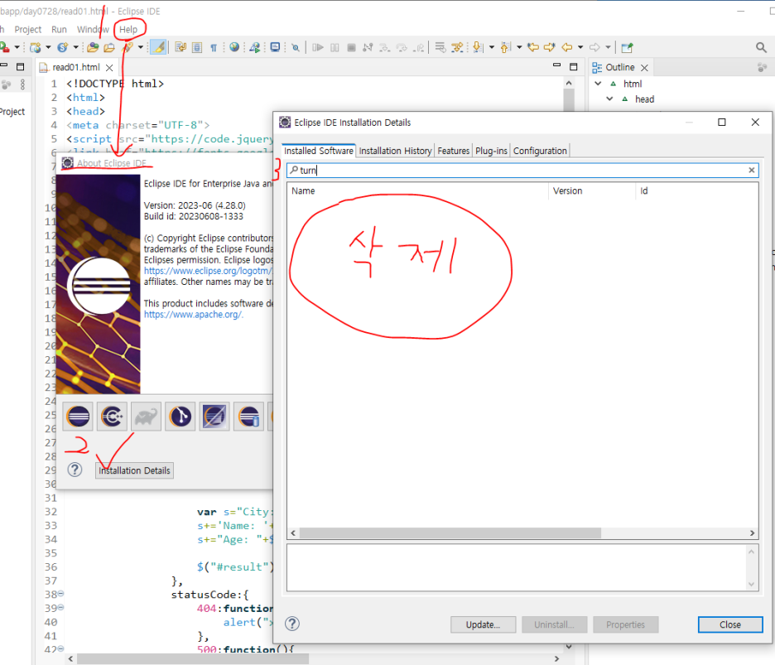Close the read01.html editor tab
The image size is (775, 665).
point(109,68)
